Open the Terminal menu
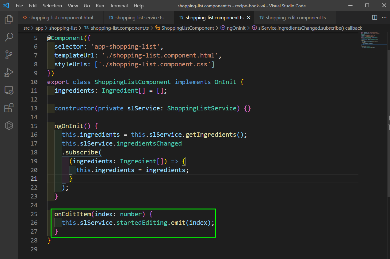Viewport: 390px width, 259px height. [x=119, y=6]
